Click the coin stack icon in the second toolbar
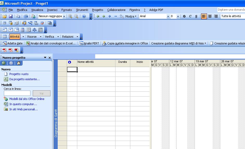 (x=11, y=23)
